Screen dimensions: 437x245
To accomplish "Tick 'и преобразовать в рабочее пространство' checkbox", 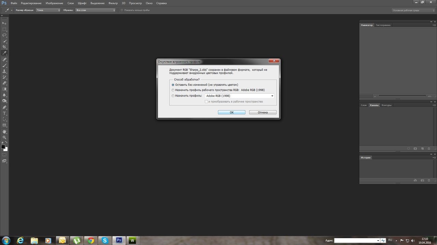I will pos(206,102).
